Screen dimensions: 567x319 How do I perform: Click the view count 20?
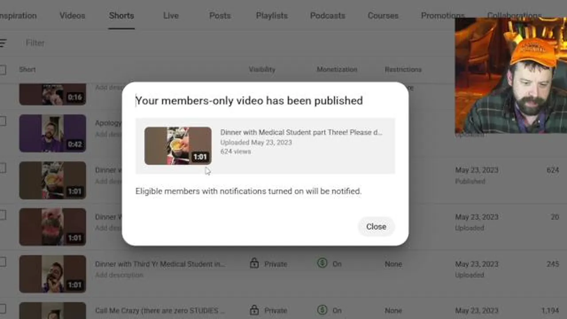click(555, 217)
